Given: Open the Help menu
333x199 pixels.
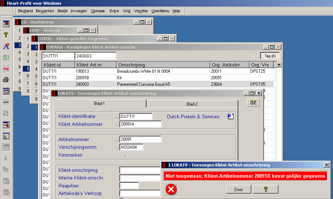Looking at the screenshot, I should [176, 11].
